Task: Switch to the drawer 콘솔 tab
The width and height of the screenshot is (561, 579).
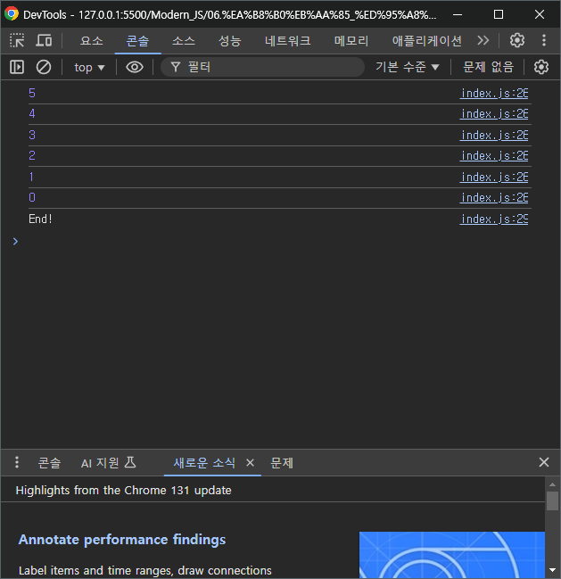Action: coord(49,463)
